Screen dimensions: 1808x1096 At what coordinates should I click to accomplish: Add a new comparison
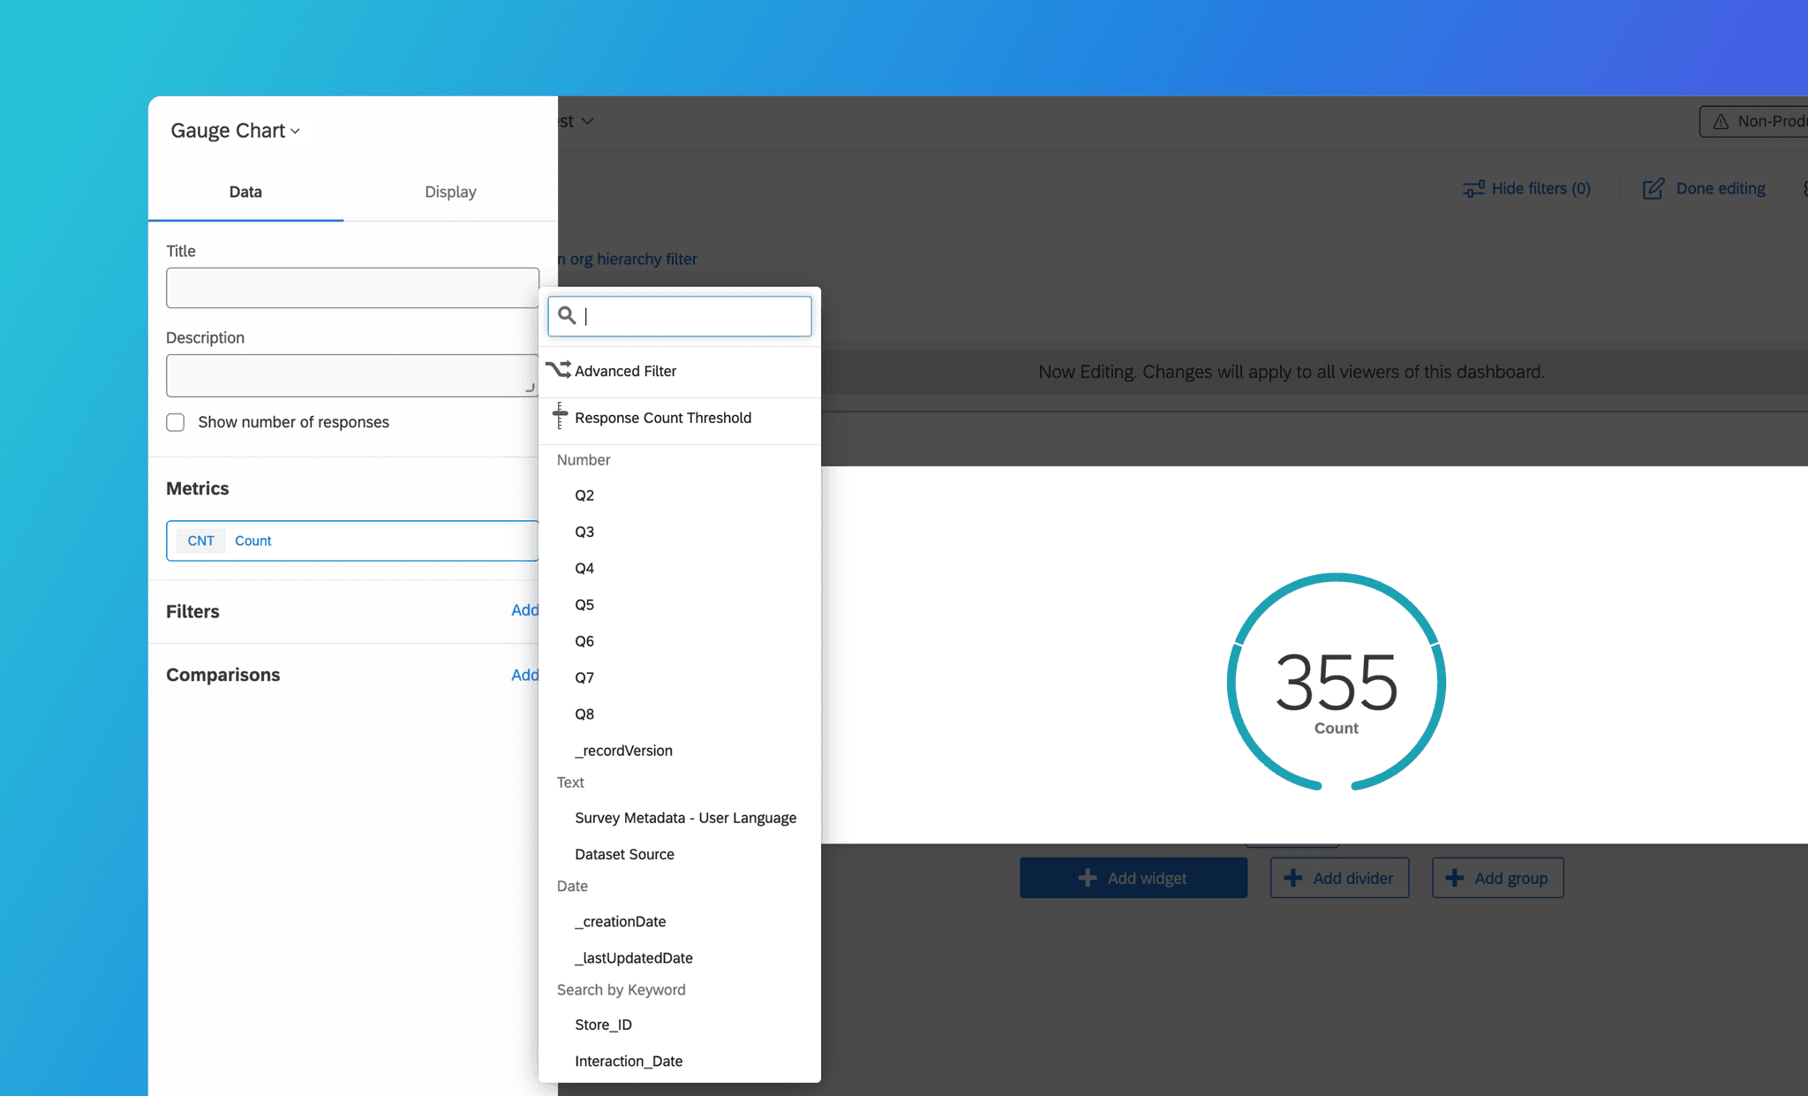click(x=524, y=675)
